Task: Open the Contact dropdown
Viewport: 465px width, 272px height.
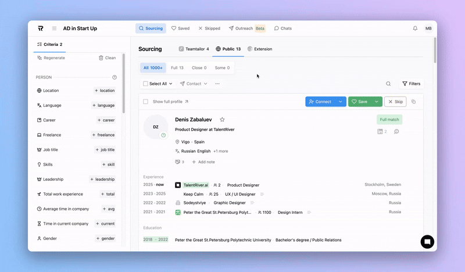Action: coord(194,84)
